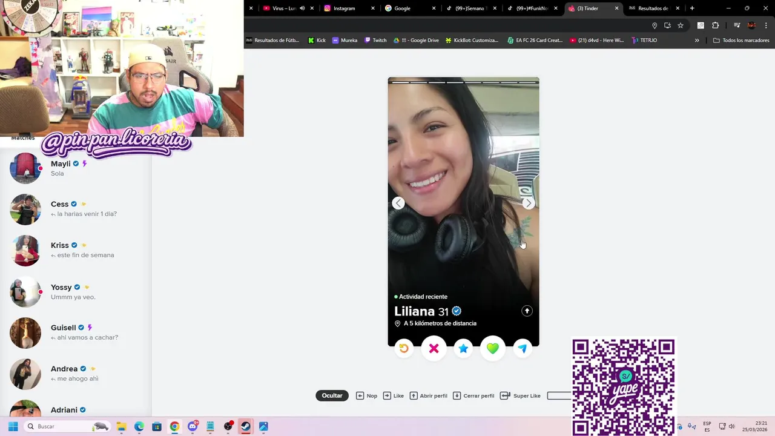Open the Mureka bookmark
The width and height of the screenshot is (775, 436).
tap(345, 41)
